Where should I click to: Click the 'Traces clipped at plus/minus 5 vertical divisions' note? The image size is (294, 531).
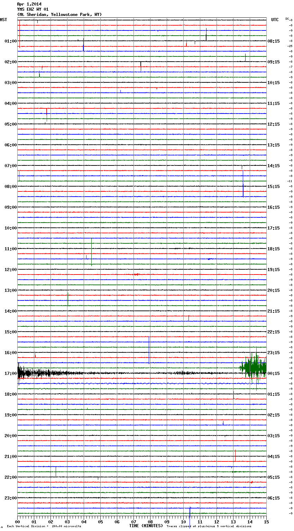[x=209, y=526]
